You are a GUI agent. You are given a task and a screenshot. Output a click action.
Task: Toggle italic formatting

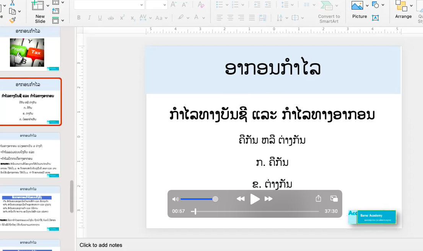tap(89, 18)
